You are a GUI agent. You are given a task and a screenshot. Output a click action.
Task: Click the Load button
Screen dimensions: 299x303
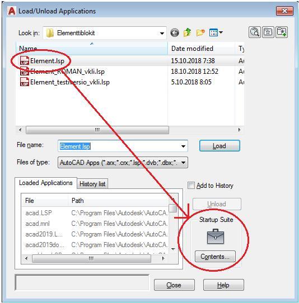(219, 146)
